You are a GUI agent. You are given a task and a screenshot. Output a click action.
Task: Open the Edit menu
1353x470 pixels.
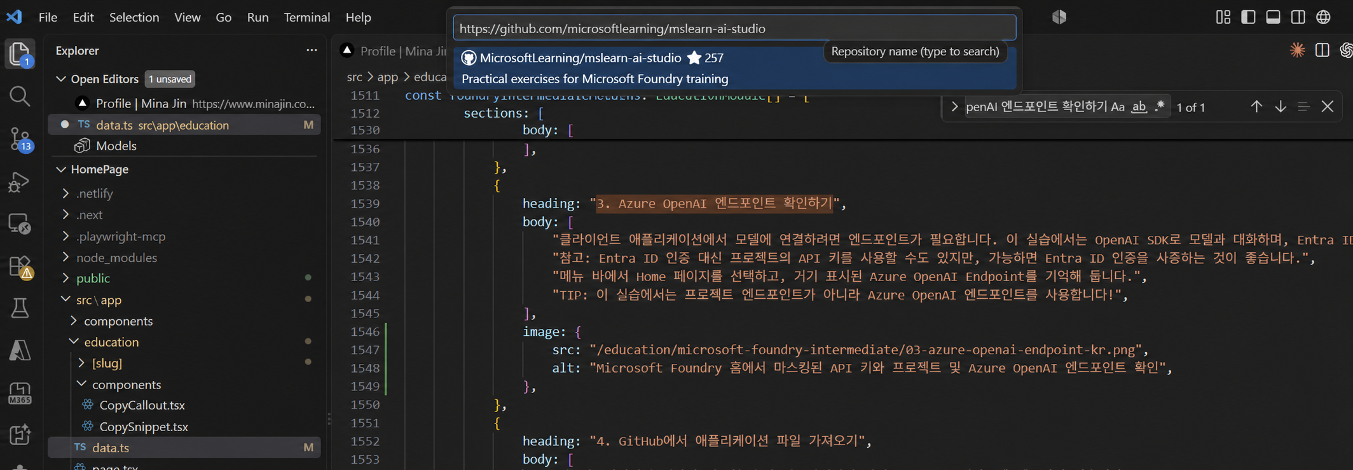pos(83,17)
